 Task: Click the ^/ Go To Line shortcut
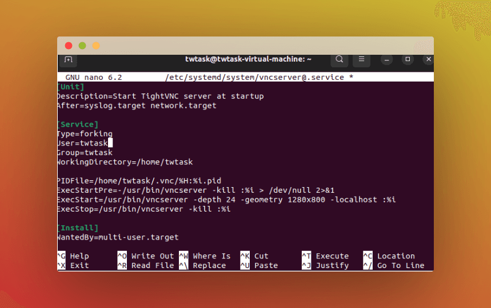(x=394, y=265)
